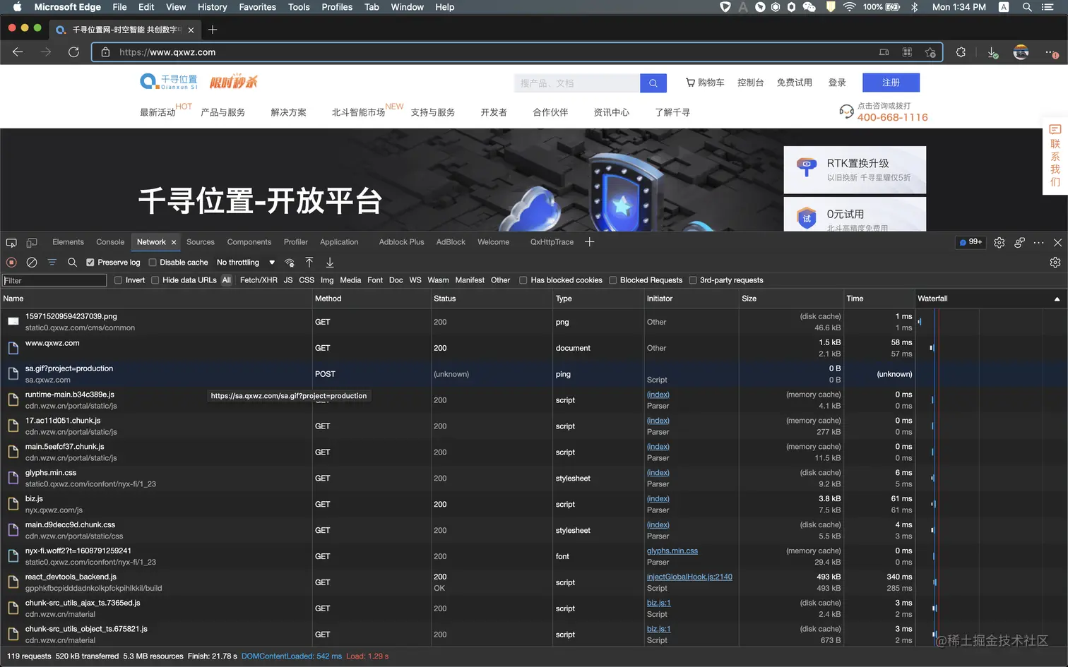Open DevTools settings gear near 99+ badge

(999, 242)
